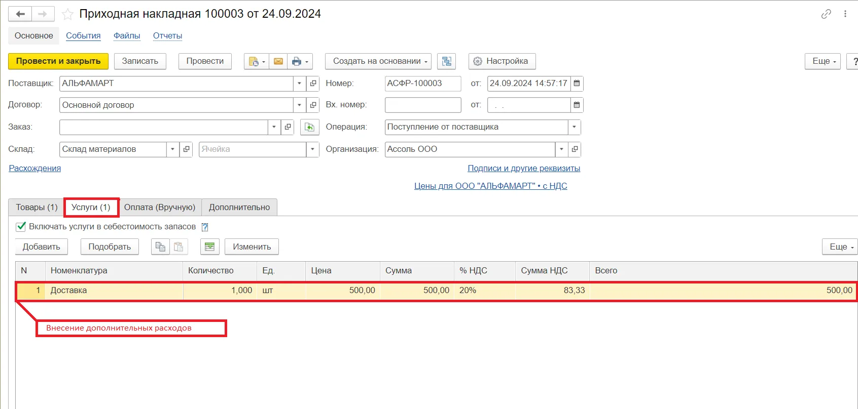Open Создать на основании dropdown
Viewport: 858px width, 409px height.
(x=378, y=61)
